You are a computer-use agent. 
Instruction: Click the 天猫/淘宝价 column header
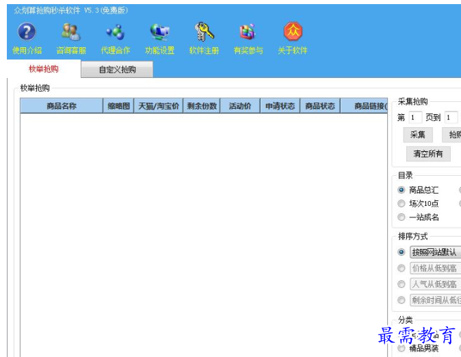(159, 106)
